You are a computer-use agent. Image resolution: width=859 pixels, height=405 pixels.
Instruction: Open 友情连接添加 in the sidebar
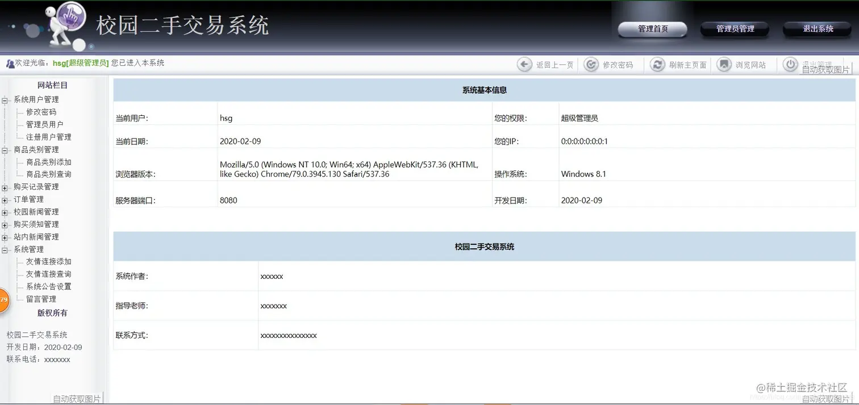[x=49, y=261]
